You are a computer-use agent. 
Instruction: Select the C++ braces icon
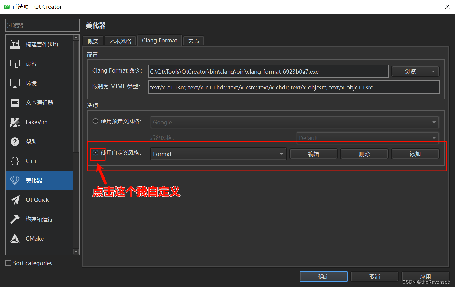coord(15,161)
